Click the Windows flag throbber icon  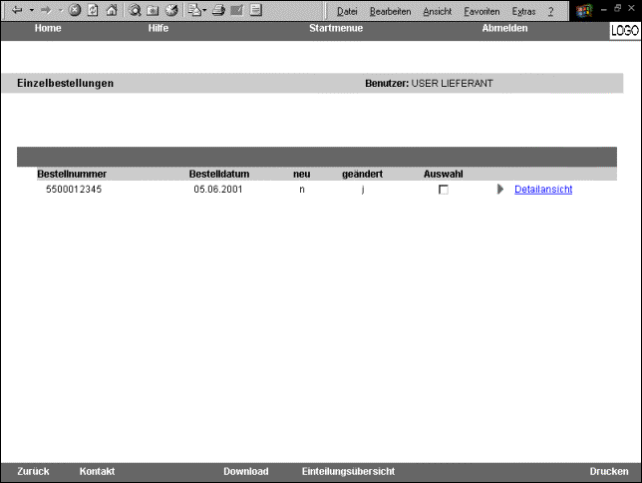[x=584, y=11]
